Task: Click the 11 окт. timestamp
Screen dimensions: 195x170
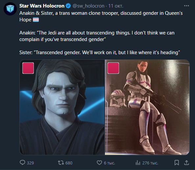Action: click(116, 6)
